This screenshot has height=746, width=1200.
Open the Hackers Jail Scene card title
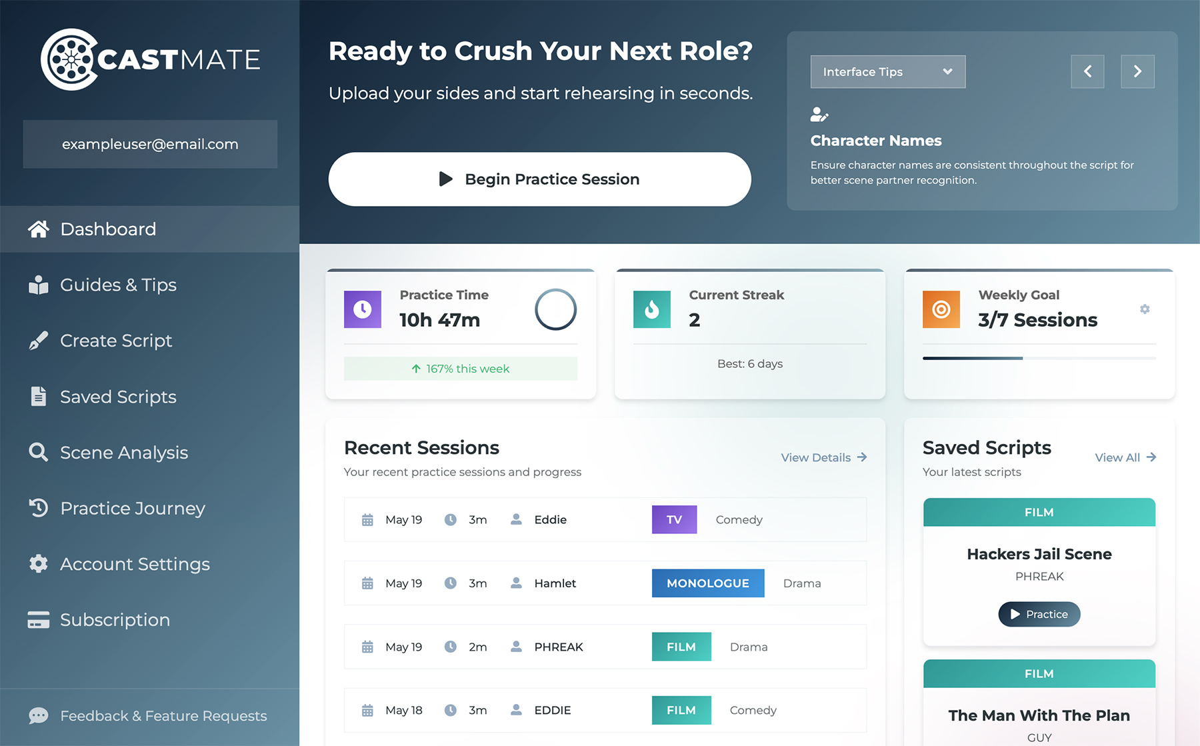click(1039, 554)
